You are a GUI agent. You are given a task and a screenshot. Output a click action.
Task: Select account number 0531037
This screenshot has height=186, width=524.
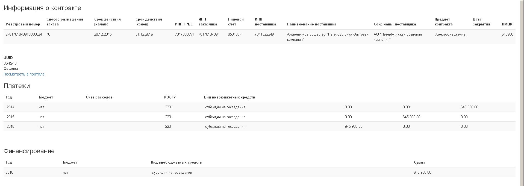234,34
